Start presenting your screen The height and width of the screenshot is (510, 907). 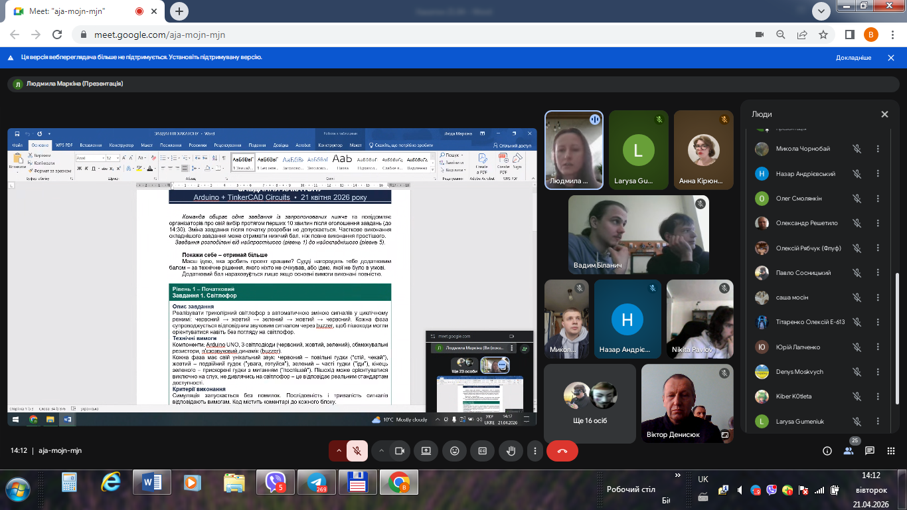[x=426, y=451]
